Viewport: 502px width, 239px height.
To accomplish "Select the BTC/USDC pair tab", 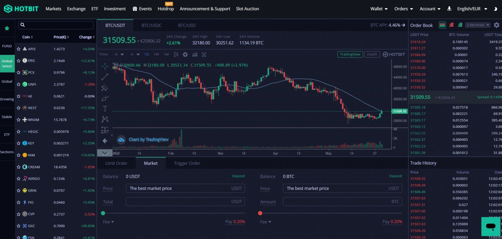I will point(151,25).
